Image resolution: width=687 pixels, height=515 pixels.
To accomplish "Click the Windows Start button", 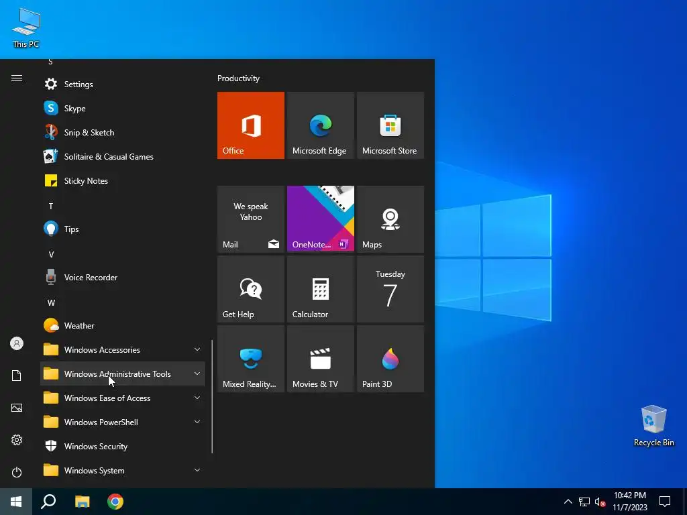I will pos(16,502).
